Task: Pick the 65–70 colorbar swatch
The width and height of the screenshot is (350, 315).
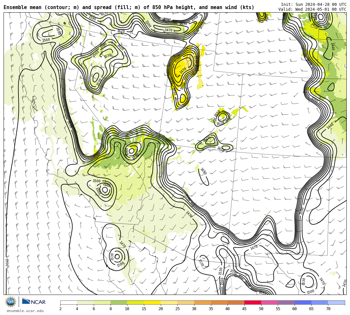Action: click(320, 303)
